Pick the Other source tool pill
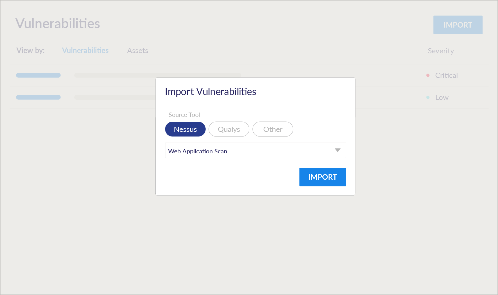This screenshot has width=498, height=295. click(273, 129)
